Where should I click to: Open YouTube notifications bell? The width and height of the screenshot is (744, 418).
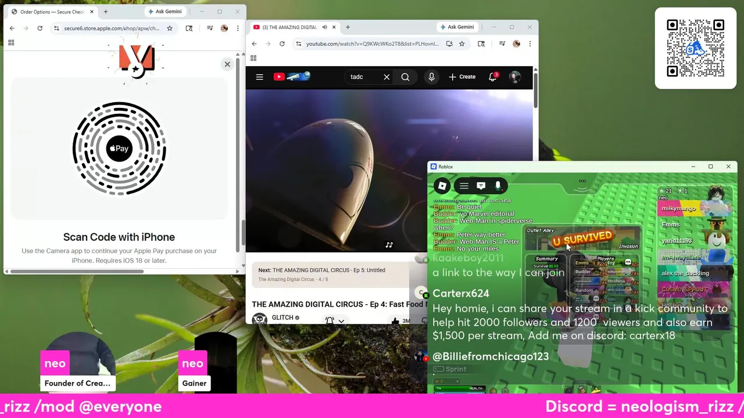493,77
